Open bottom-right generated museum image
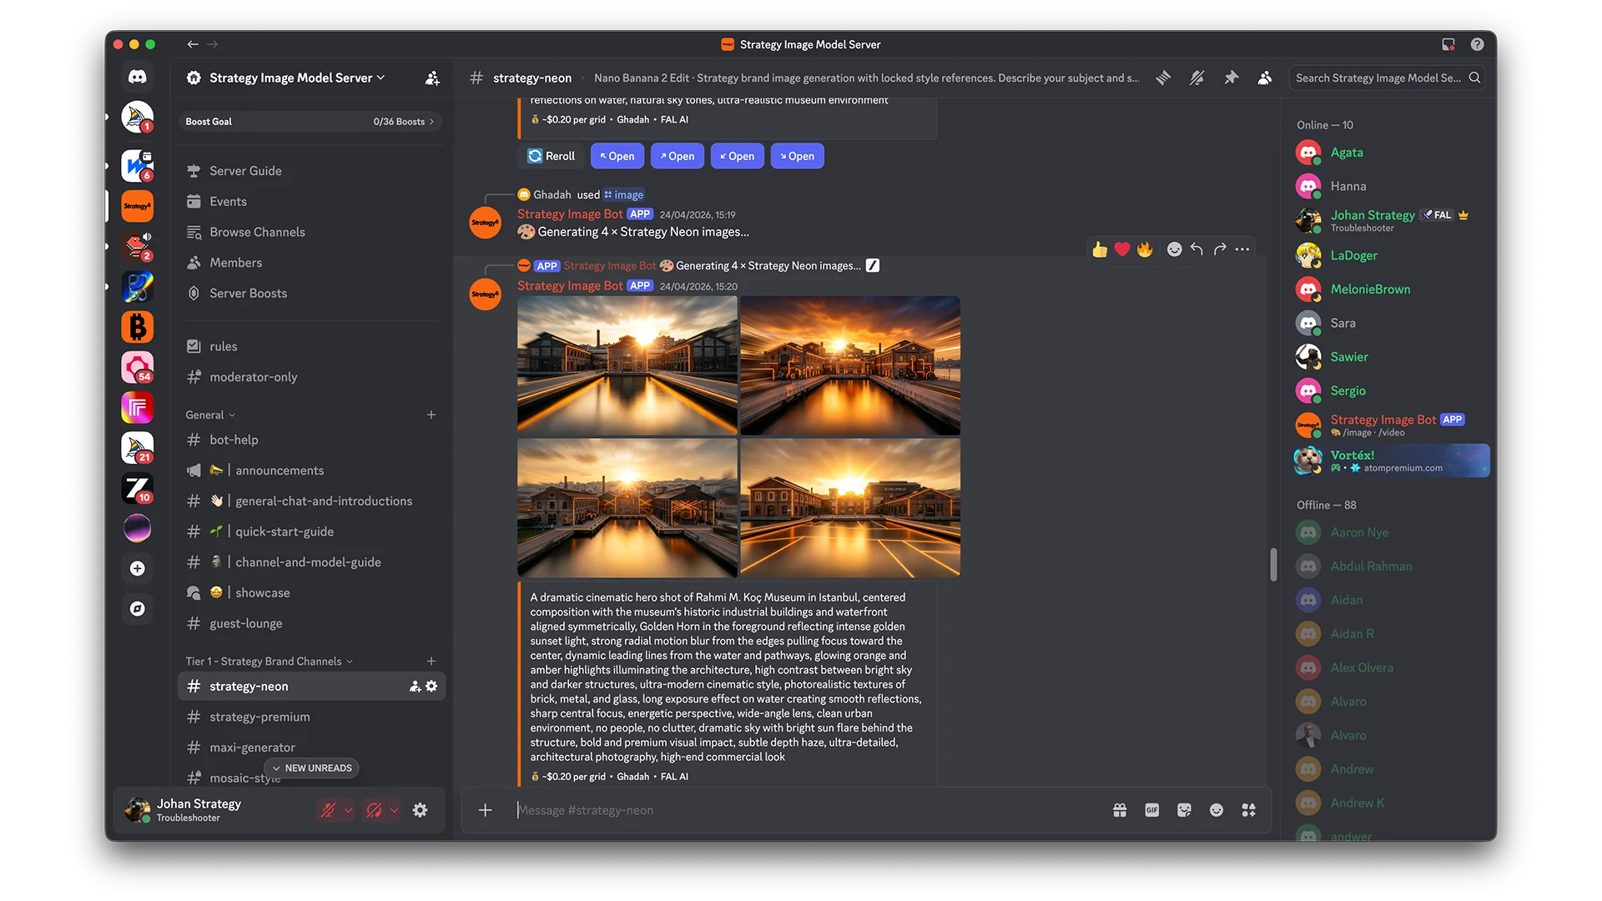The height and width of the screenshot is (901, 1602). pyautogui.click(x=850, y=508)
